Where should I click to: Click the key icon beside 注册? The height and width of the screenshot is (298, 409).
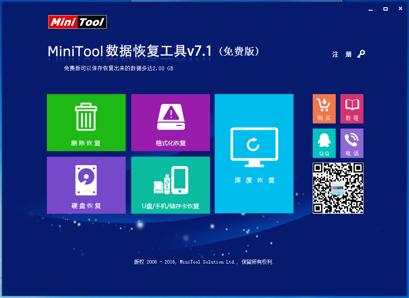click(x=361, y=54)
